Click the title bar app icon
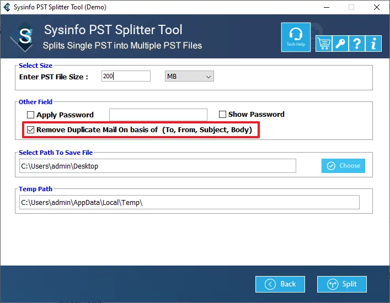390x303 pixels. pos(7,7)
